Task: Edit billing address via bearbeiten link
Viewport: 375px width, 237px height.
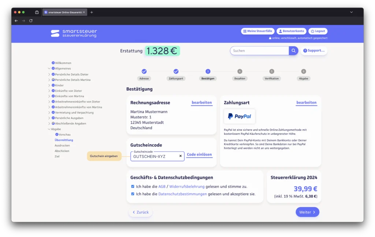Action: (x=201, y=103)
